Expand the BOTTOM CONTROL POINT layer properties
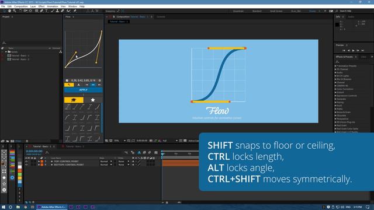This screenshot has height=210, width=374. 39,164
